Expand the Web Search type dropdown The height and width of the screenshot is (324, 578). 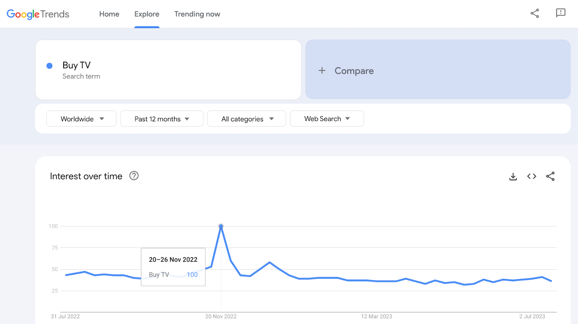(x=327, y=119)
